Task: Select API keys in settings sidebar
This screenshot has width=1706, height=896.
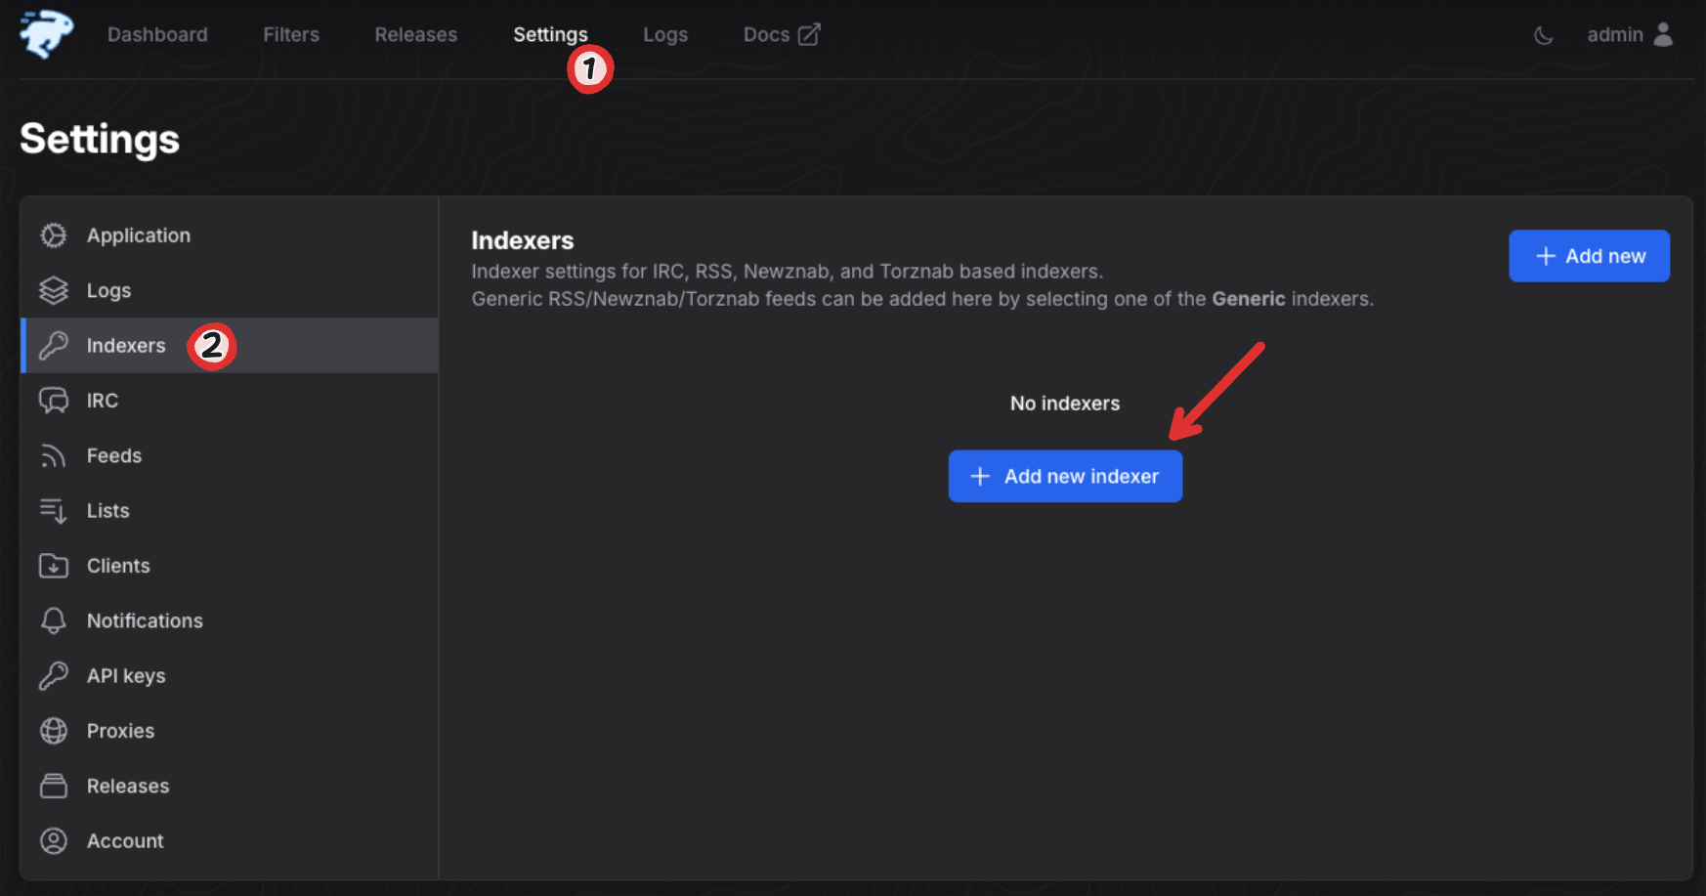Action: [x=126, y=676]
